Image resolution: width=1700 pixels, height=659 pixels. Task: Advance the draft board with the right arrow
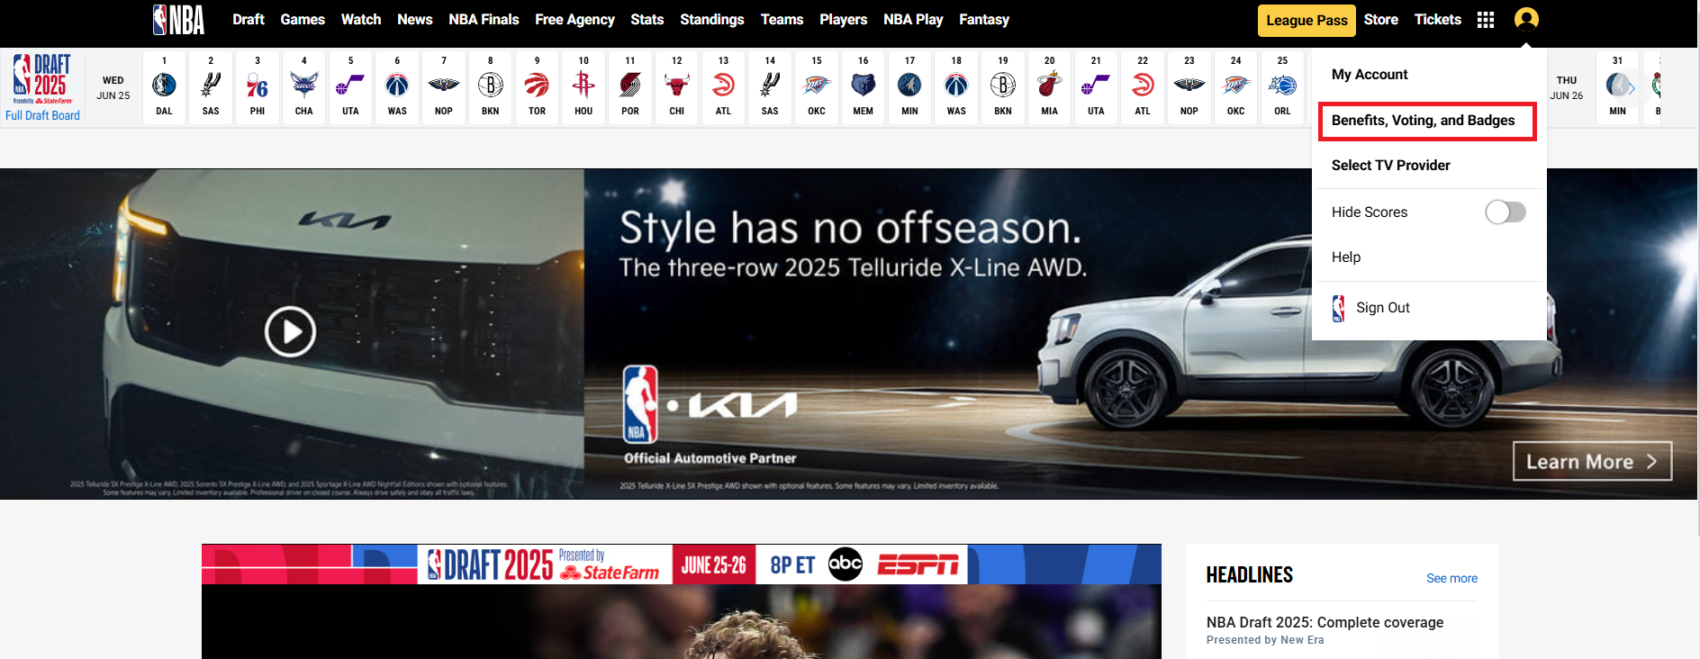1631,87
